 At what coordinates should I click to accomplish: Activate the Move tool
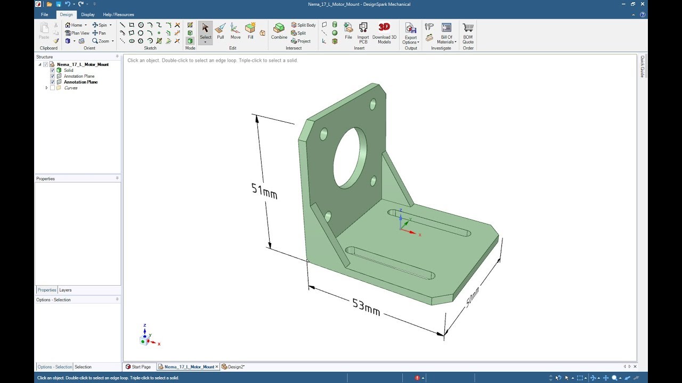pyautogui.click(x=236, y=31)
